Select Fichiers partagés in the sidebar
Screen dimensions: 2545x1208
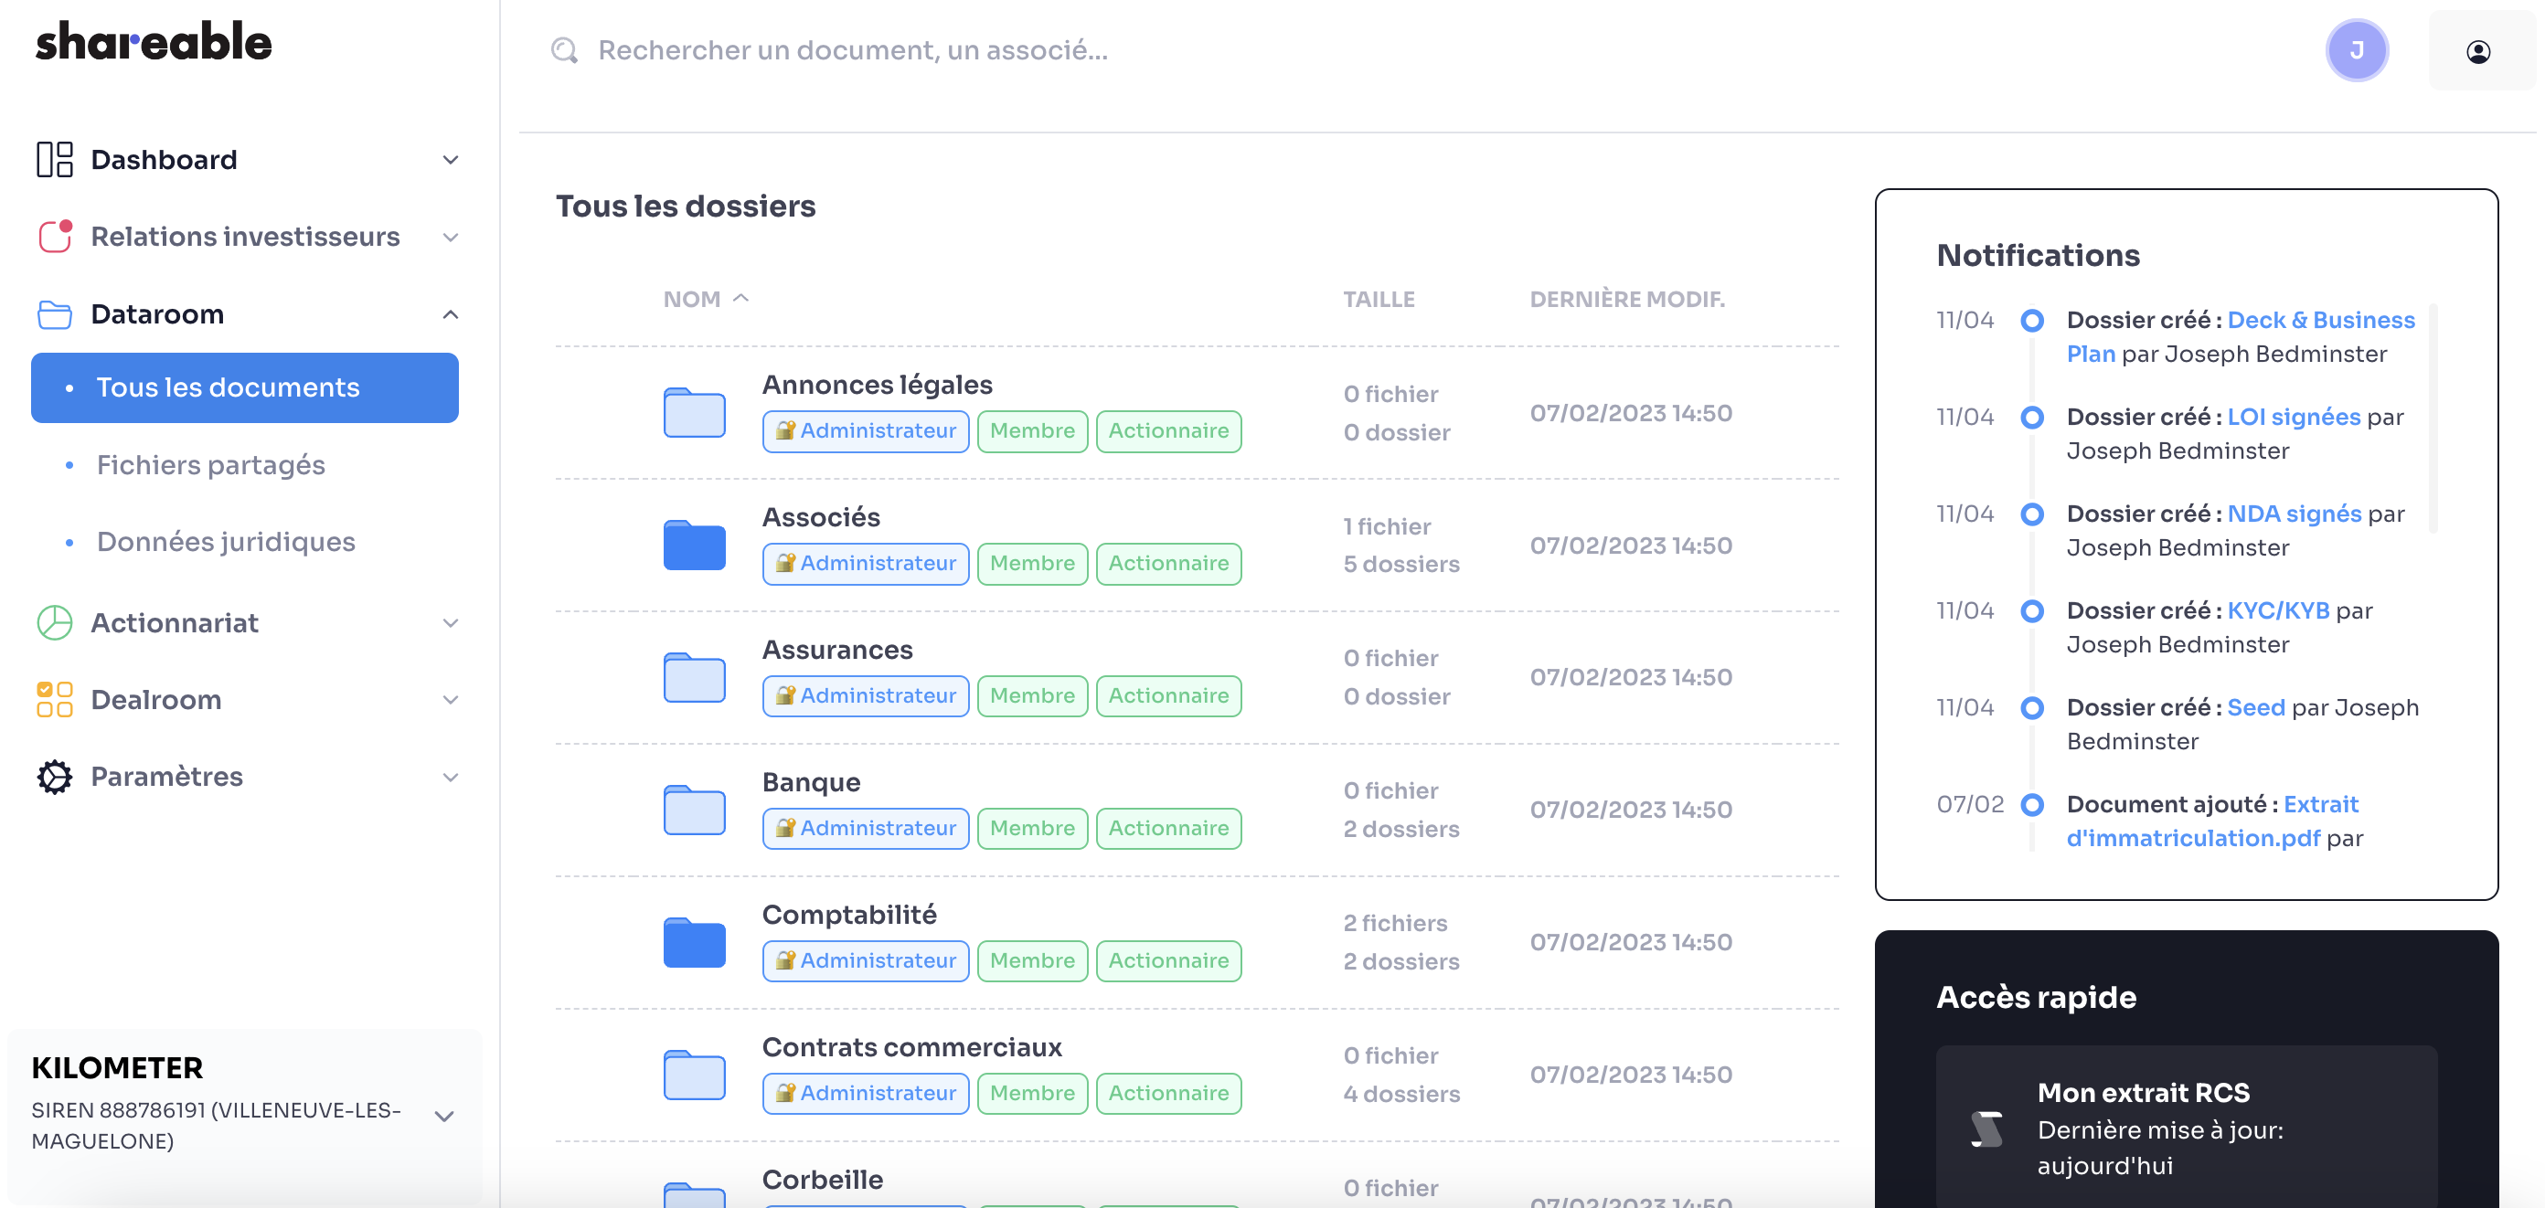click(x=210, y=464)
